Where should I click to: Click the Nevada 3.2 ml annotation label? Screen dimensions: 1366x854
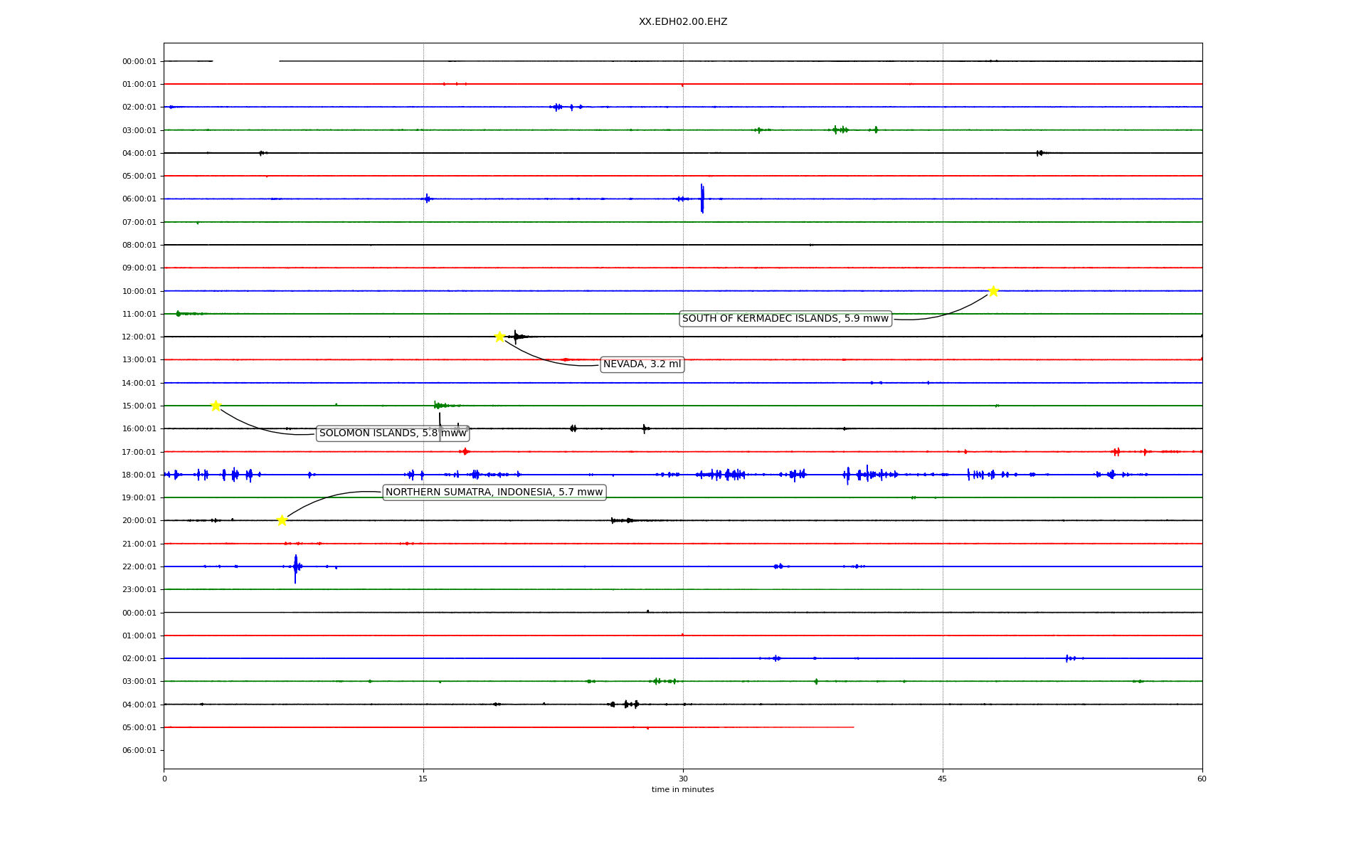[642, 364]
